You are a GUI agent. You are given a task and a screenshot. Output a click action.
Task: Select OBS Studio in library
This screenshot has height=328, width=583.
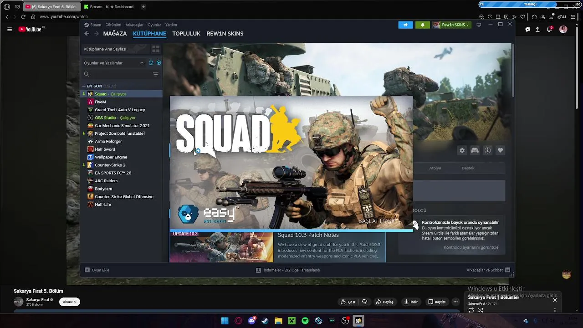[x=122, y=118]
